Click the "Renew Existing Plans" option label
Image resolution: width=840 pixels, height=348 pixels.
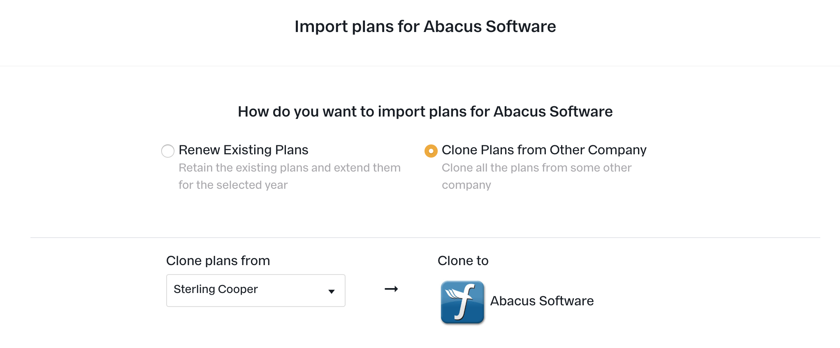pyautogui.click(x=243, y=150)
